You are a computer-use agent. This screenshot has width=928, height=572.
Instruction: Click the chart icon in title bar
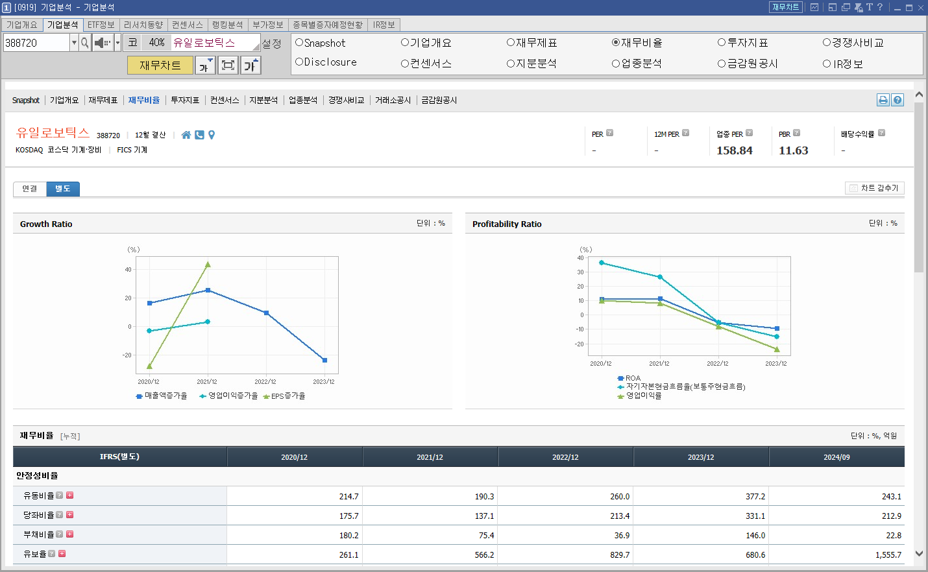814,7
